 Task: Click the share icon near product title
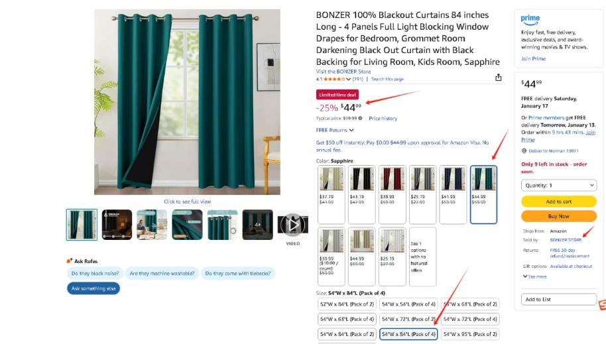coord(499,78)
